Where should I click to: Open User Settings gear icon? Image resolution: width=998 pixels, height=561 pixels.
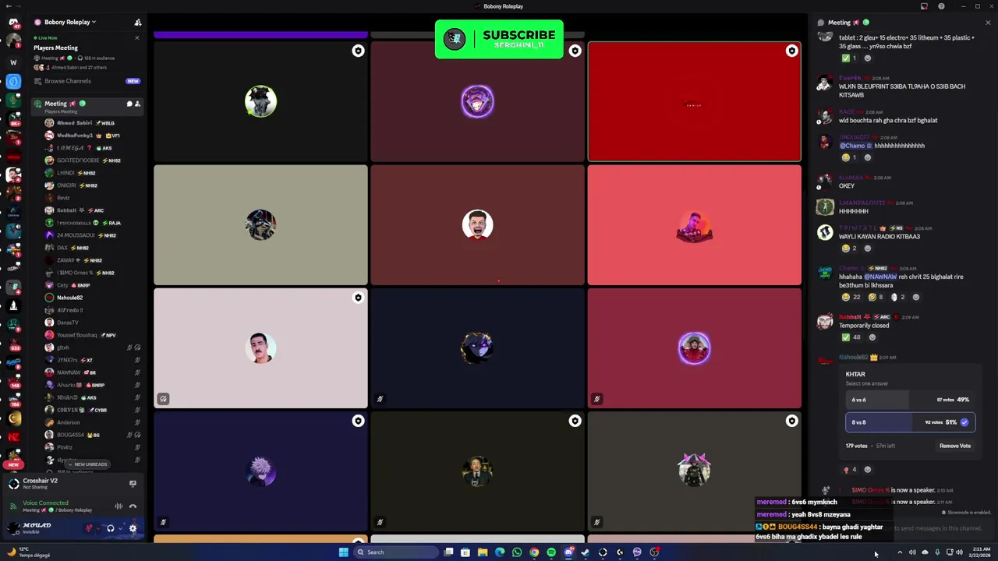tap(133, 528)
